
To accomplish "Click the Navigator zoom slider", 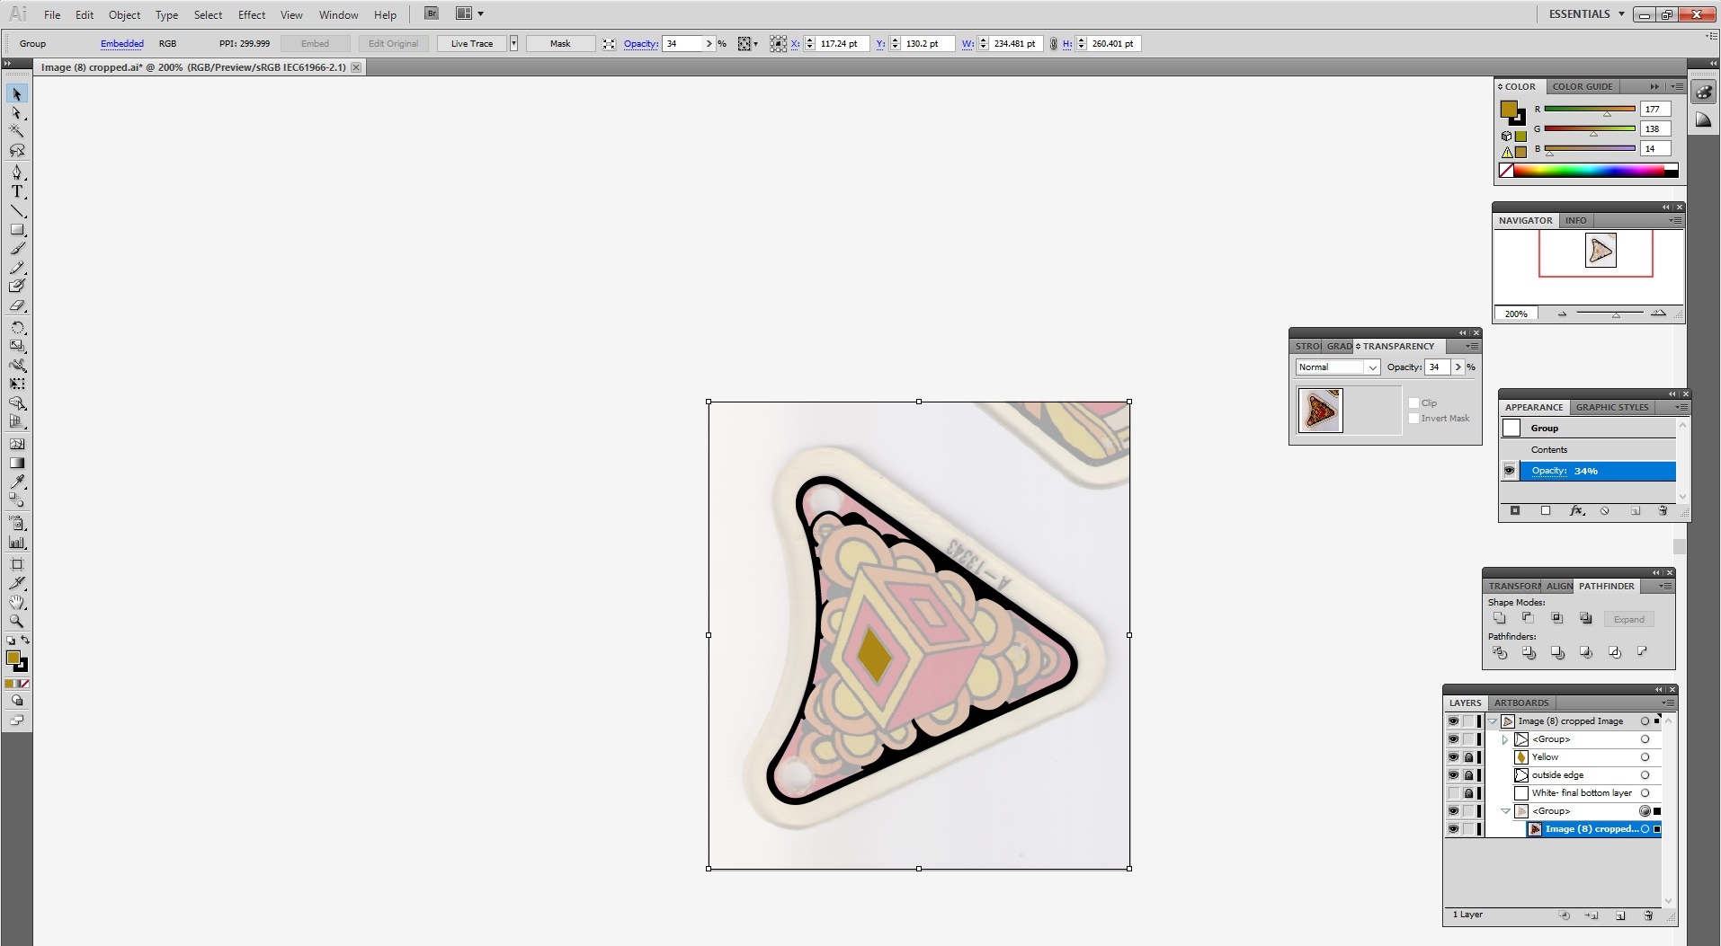I will [x=1615, y=314].
